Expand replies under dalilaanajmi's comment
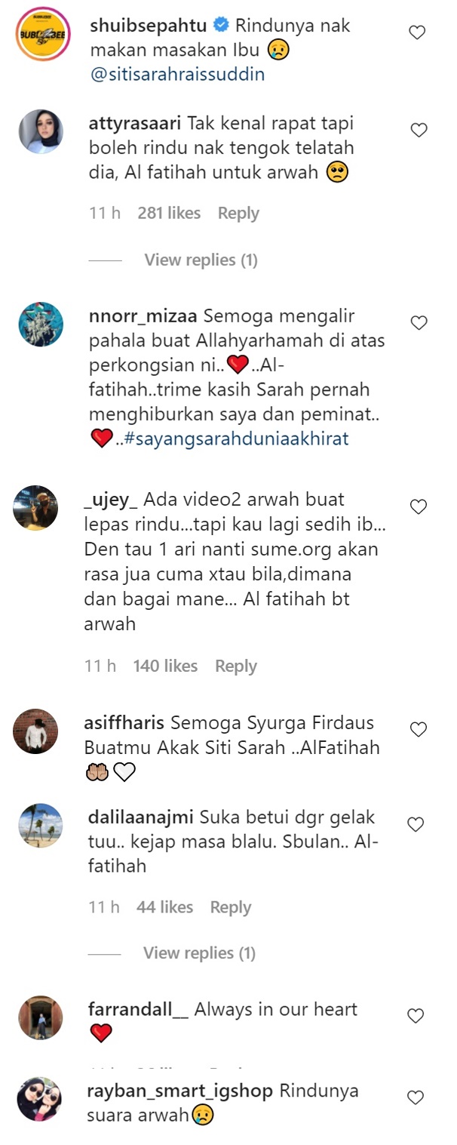 click(x=199, y=954)
